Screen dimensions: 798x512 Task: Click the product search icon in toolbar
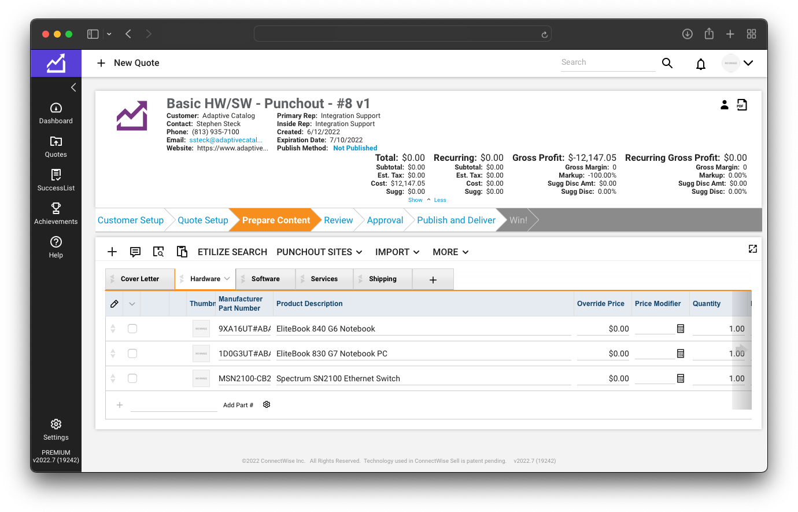click(x=158, y=252)
